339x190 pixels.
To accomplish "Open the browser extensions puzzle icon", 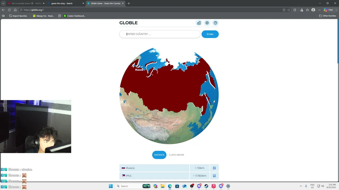I will point(295,10).
